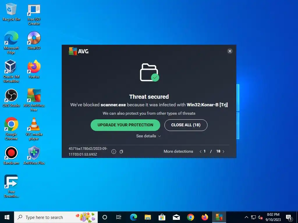Open Task View on the taskbar
298x223 pixels.
click(119, 217)
